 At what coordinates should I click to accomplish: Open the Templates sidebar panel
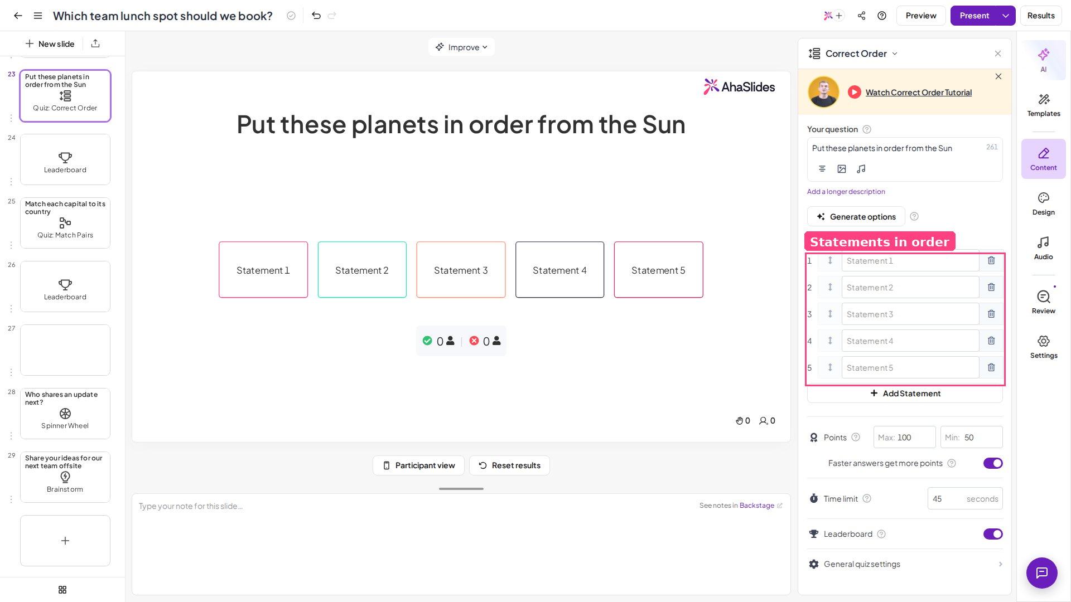click(x=1043, y=105)
